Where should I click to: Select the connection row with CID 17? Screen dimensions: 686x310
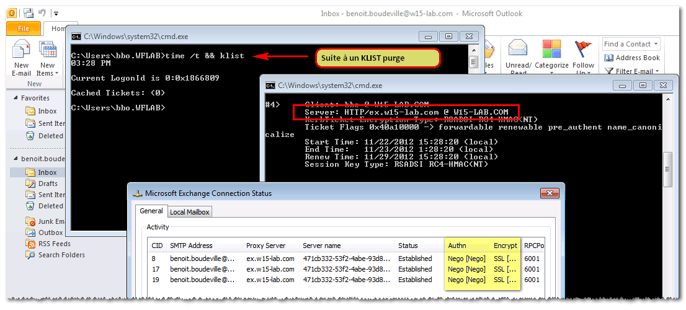click(346, 269)
